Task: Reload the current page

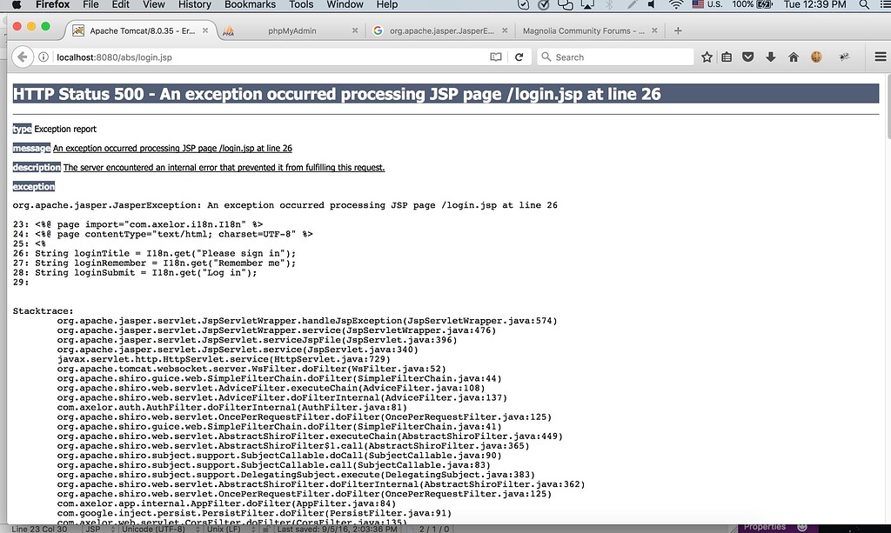Action: [519, 57]
